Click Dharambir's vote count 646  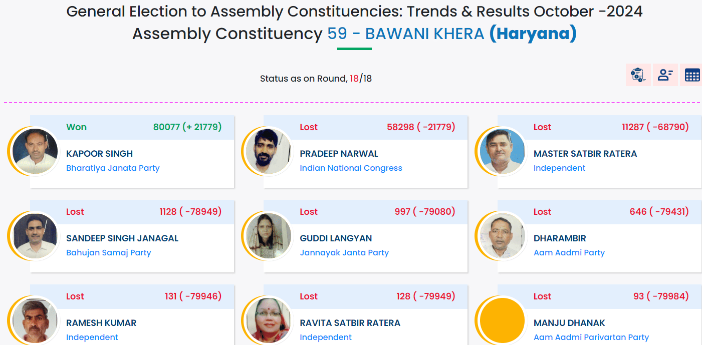(x=638, y=212)
